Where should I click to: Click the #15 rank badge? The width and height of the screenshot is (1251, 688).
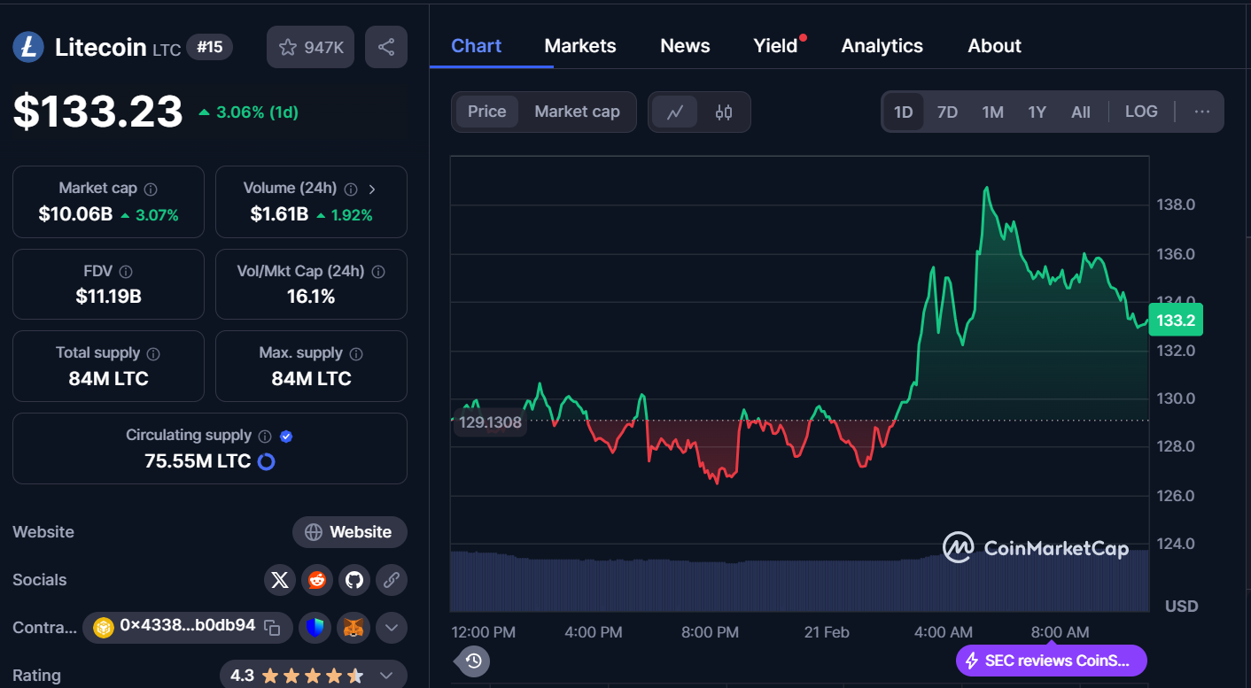(x=210, y=47)
